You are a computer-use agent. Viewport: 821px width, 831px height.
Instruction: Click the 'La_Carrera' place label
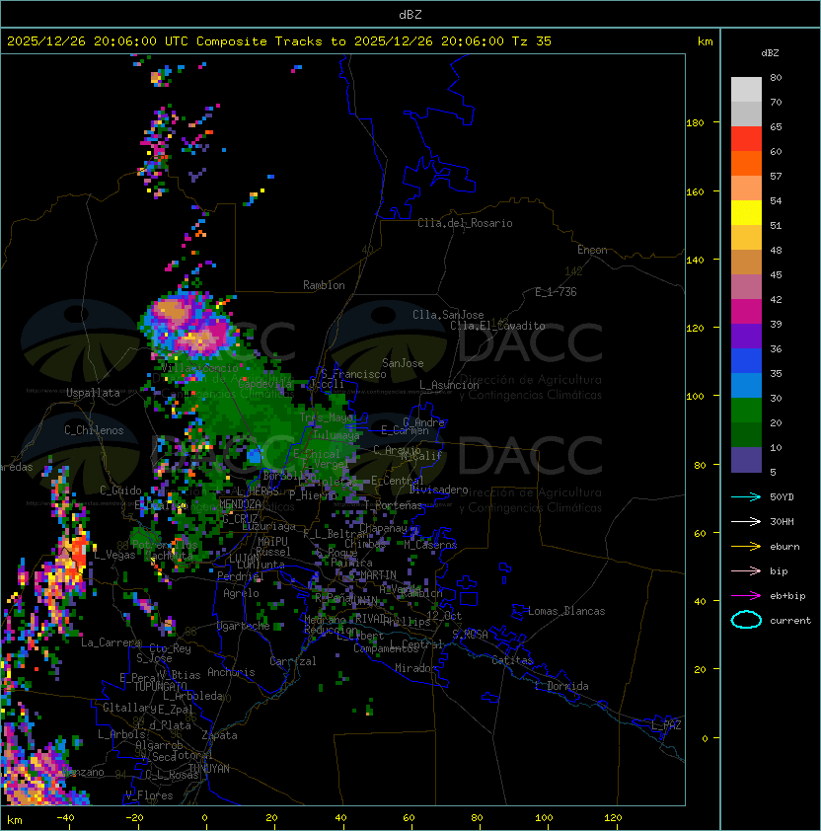(111, 642)
